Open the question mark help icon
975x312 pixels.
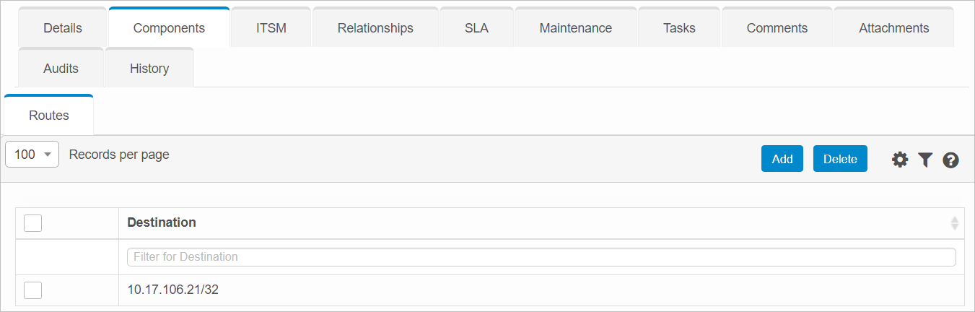950,160
